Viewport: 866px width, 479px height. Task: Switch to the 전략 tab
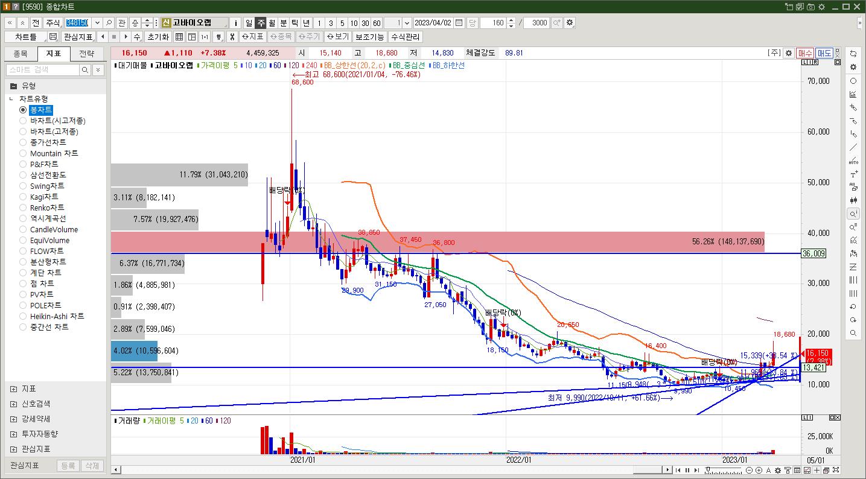86,54
